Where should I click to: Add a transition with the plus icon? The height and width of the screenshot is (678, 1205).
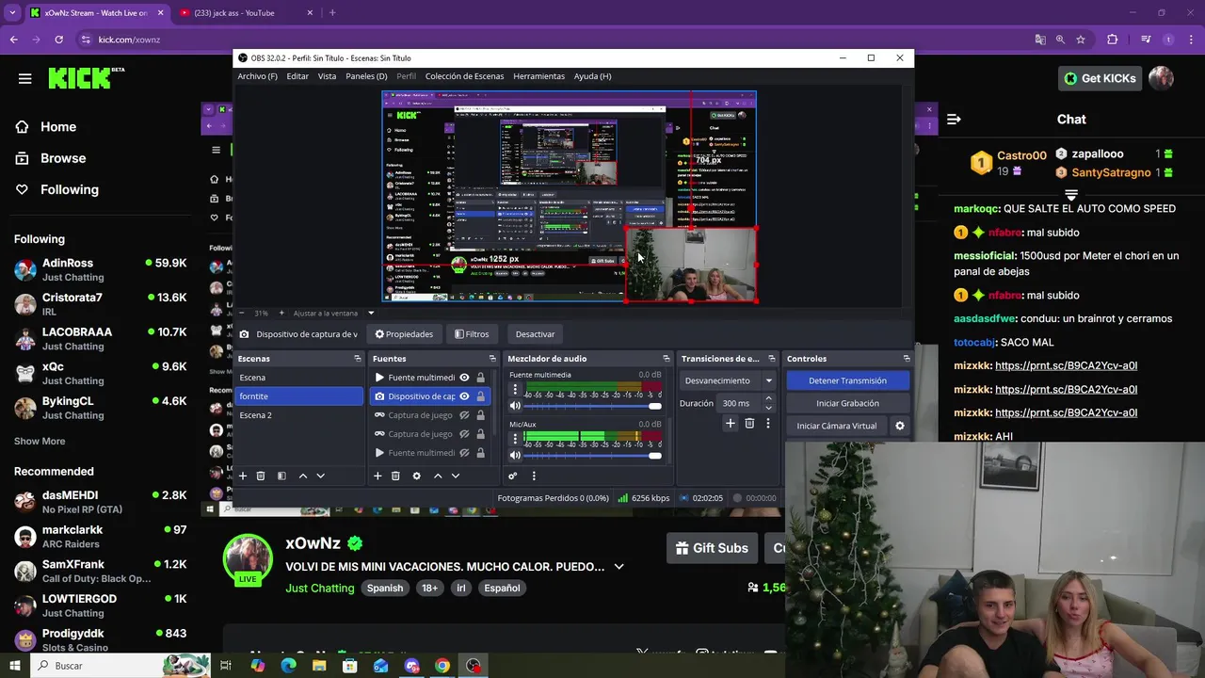(730, 424)
